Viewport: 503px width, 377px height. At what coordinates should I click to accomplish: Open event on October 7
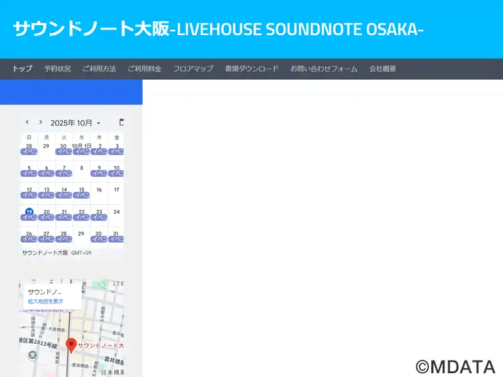click(64, 173)
